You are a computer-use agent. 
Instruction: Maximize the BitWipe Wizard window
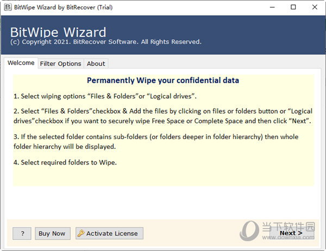pyautogui.click(x=293, y=7)
